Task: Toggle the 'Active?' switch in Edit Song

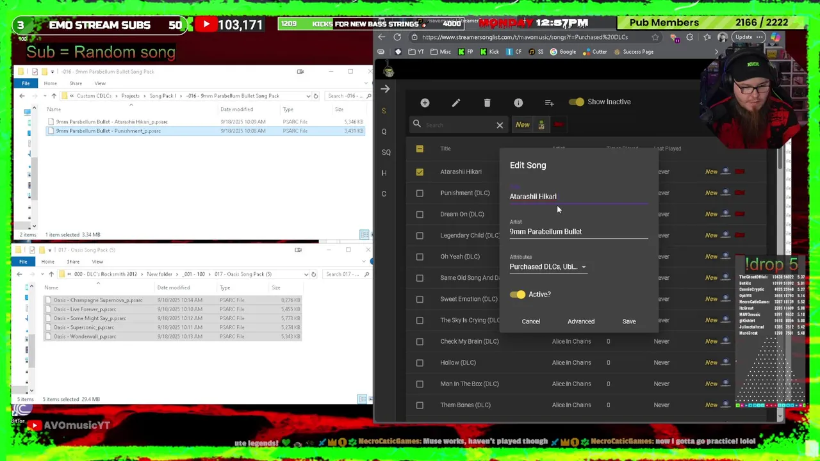Action: tap(518, 295)
